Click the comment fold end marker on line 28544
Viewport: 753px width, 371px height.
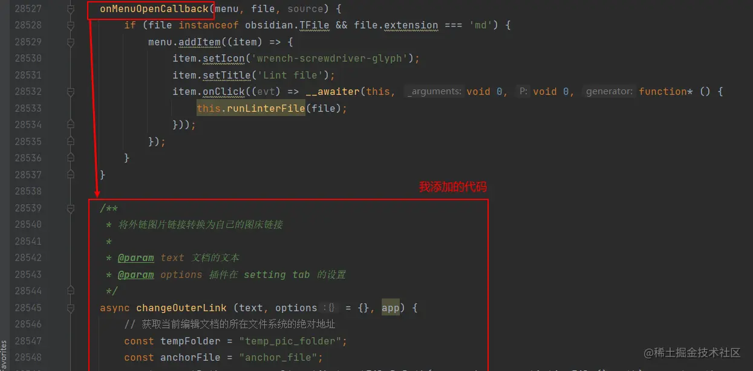pos(71,291)
